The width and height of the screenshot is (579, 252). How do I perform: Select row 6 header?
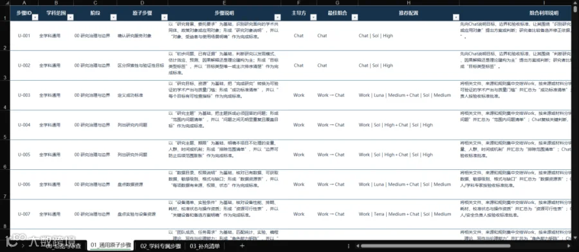pyautogui.click(x=5, y=155)
